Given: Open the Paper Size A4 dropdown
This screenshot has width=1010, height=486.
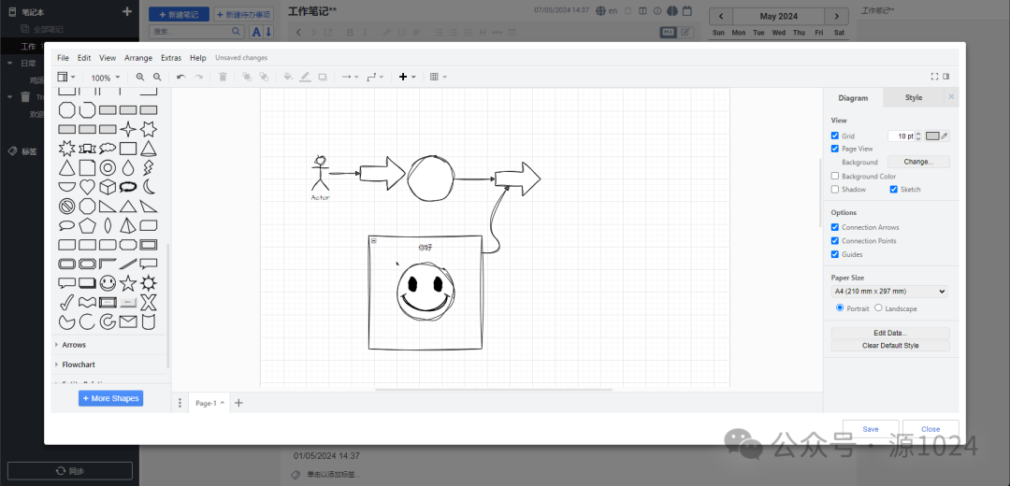Looking at the screenshot, I should coord(889,292).
